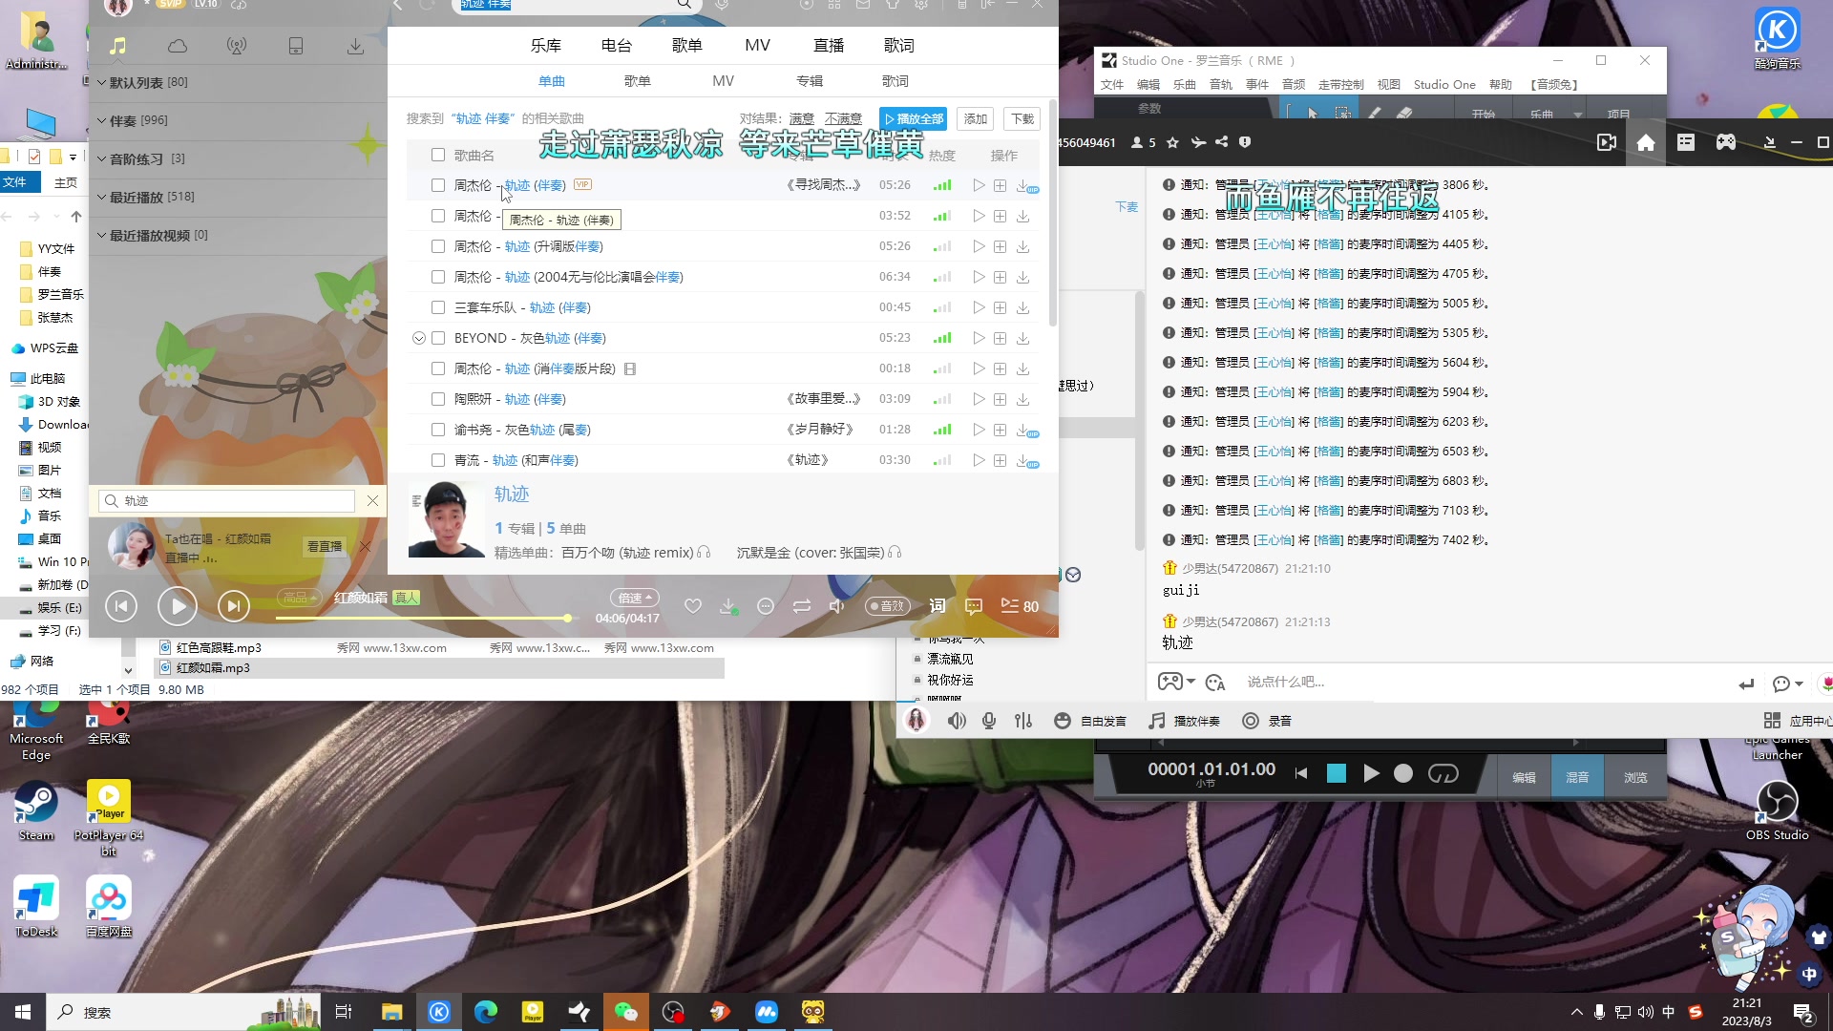The image size is (1833, 1031).
Task: Expand the BEYOND 灰色轨迹 row arrow
Action: click(418, 338)
